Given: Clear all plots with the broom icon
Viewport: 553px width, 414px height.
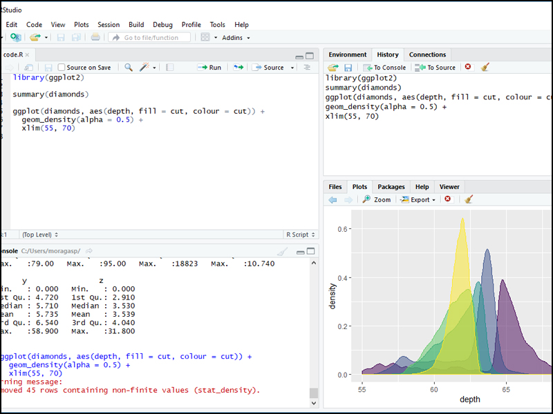Looking at the screenshot, I should click(x=469, y=199).
